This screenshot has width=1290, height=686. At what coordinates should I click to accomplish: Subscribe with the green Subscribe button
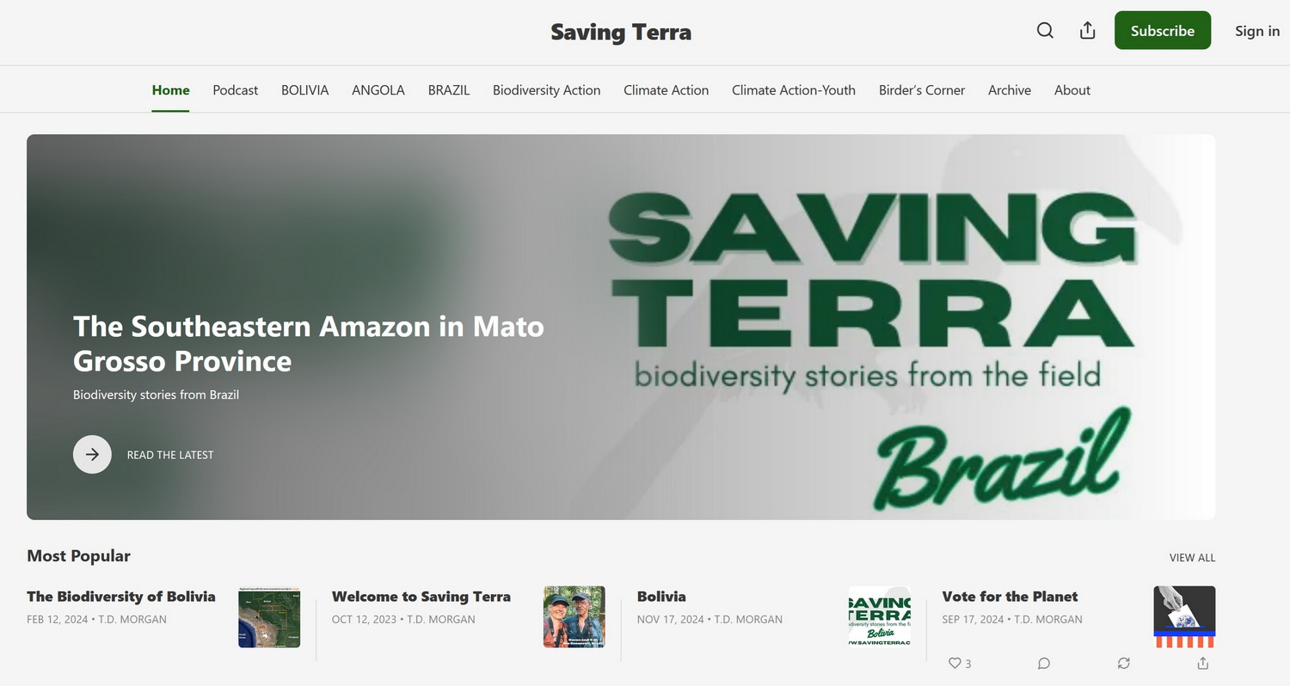point(1163,31)
